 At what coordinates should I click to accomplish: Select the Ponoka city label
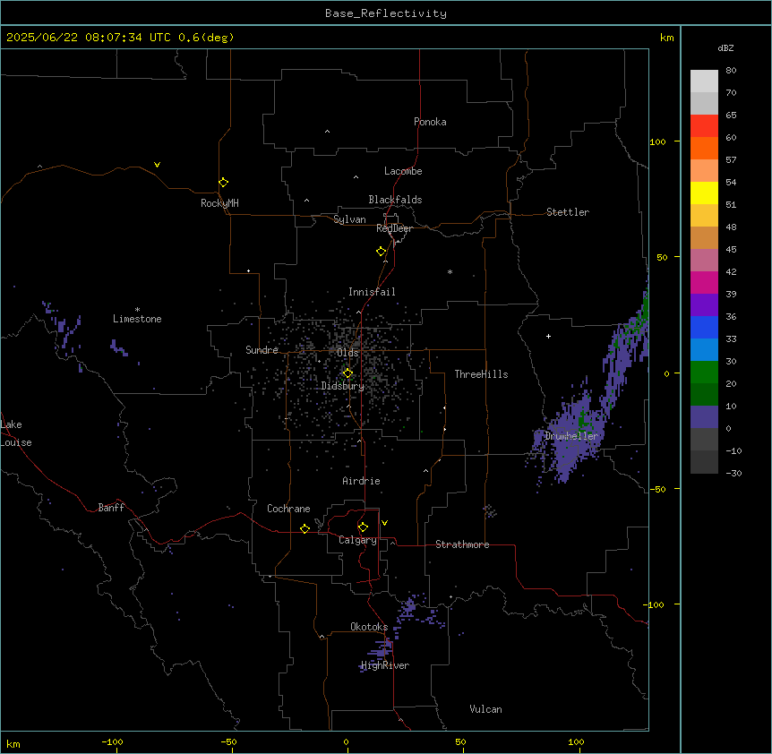[430, 122]
